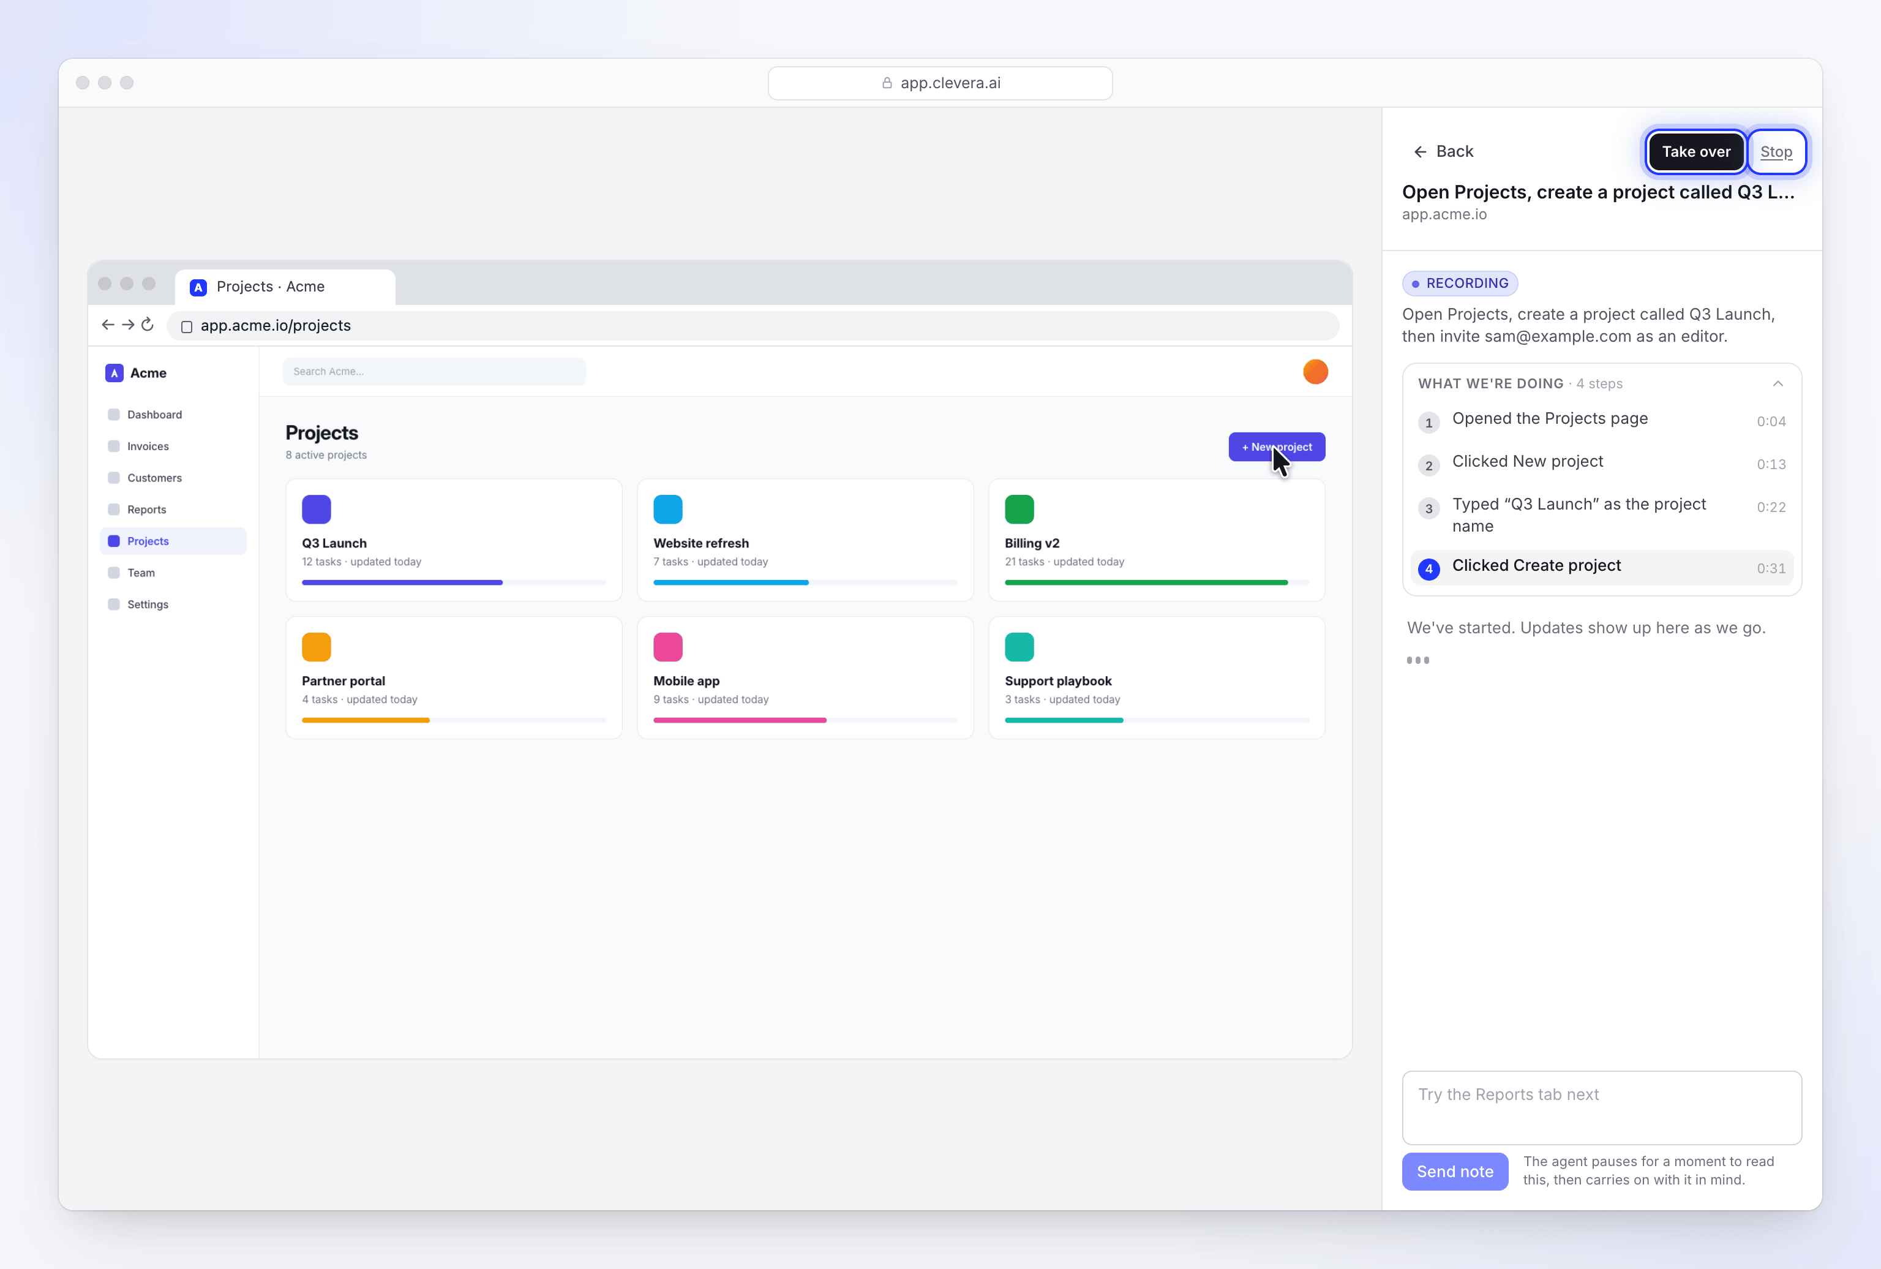Viewport: 1881px width, 1269px height.
Task: Open the orange user avatar
Action: coord(1315,372)
